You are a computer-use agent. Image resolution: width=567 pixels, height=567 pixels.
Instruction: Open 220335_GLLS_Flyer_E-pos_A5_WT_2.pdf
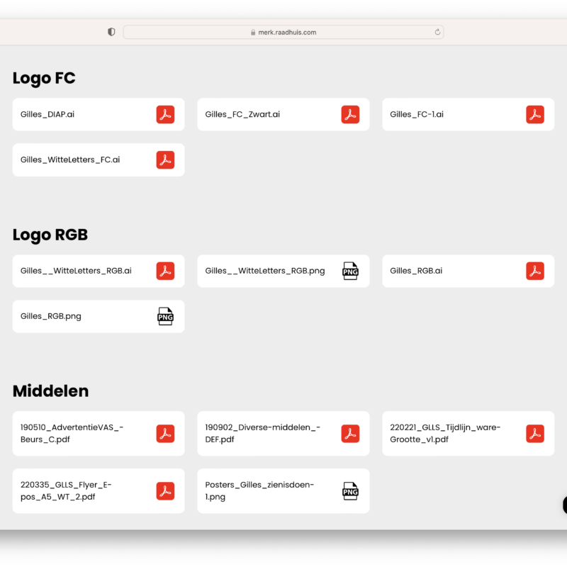(x=67, y=491)
